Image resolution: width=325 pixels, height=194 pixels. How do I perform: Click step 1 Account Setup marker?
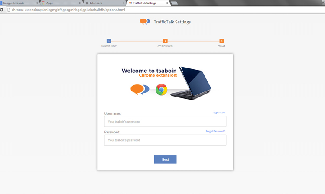109,41
